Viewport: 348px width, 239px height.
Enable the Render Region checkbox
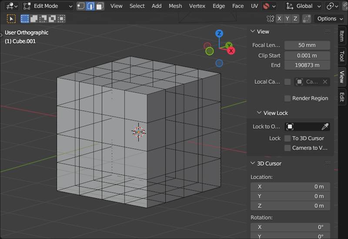click(x=288, y=98)
